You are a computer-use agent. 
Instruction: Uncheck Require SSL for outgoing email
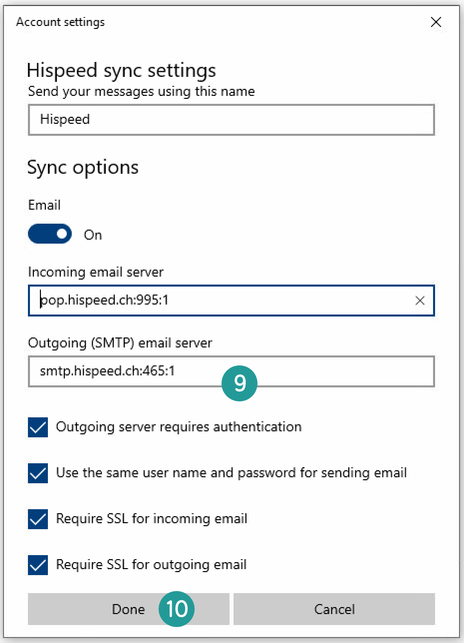click(38, 565)
